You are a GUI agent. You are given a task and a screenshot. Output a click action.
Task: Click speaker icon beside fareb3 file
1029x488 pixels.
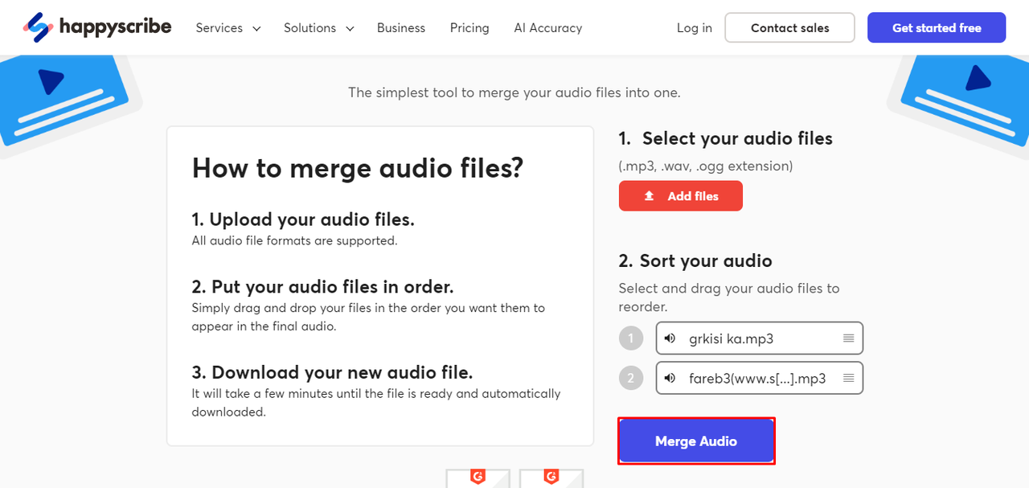pyautogui.click(x=670, y=378)
